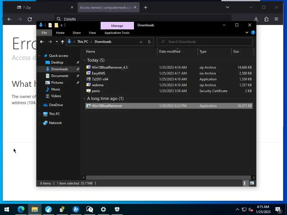Collapse the A long time ago group
Screen dimensions: 287x215
(x=84, y=99)
